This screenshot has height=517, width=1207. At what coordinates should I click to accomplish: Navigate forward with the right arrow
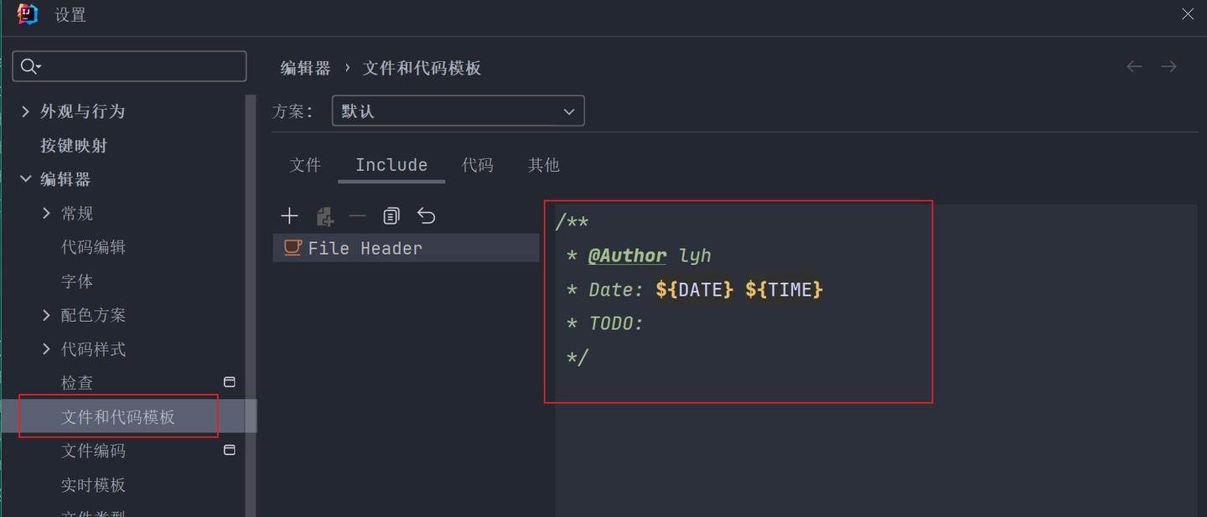(1168, 66)
